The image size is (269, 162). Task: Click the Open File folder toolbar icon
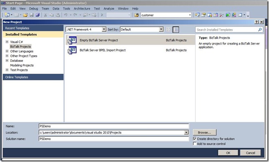(x=25, y=15)
